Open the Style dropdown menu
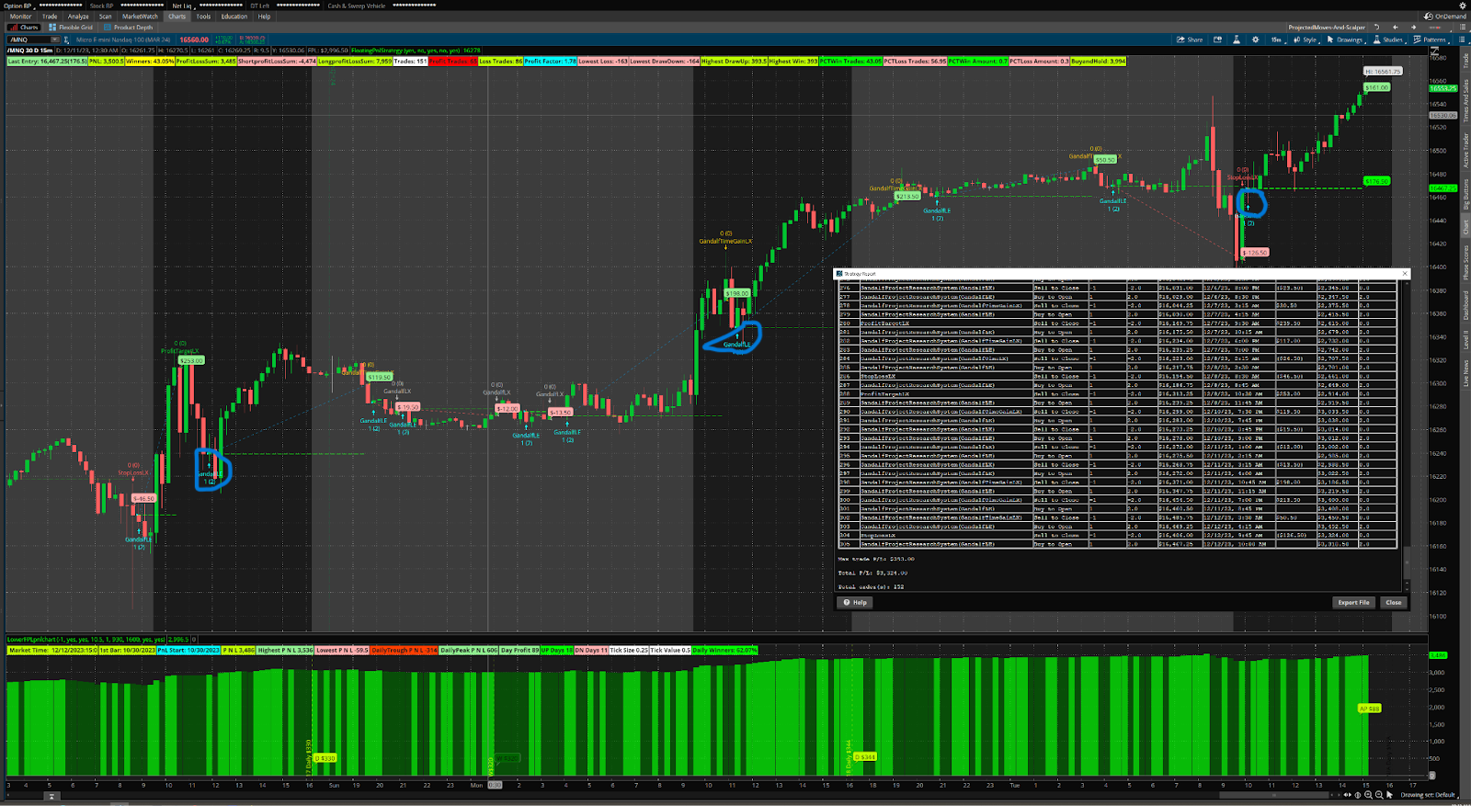The width and height of the screenshot is (1471, 806). pyautogui.click(x=1305, y=40)
